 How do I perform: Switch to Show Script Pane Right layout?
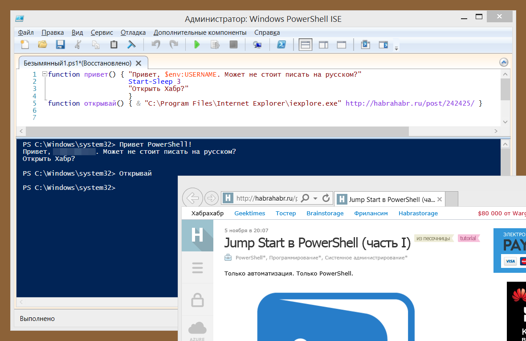[x=323, y=45]
